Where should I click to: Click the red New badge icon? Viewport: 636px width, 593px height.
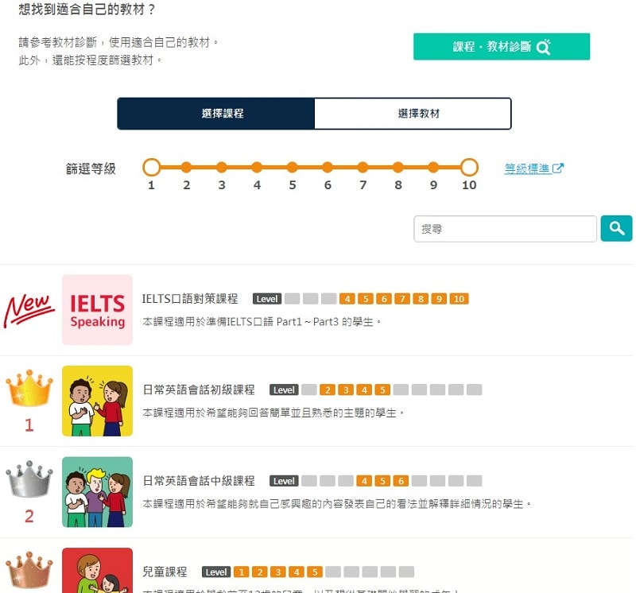(x=29, y=310)
